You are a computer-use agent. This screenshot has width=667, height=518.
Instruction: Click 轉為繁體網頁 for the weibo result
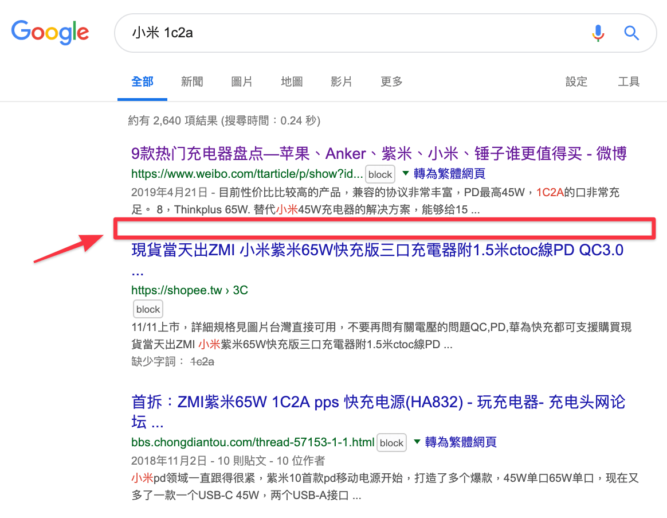click(449, 174)
